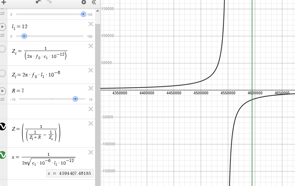Delete the l₁ = 12 expression
Image resolution: width=295 pixels, height=186 pixels.
pos(91,24)
